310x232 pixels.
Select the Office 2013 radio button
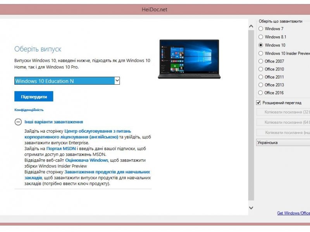point(260,85)
